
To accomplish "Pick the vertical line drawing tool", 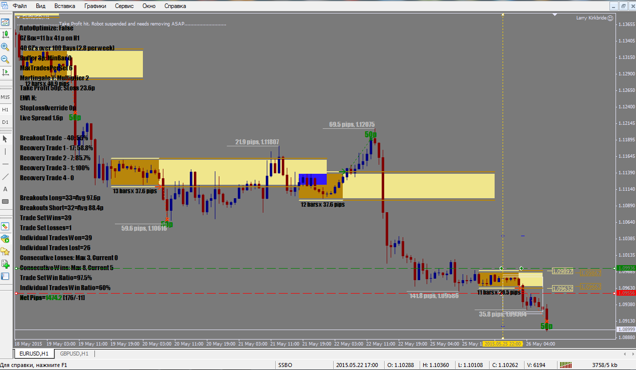I will [5, 151].
